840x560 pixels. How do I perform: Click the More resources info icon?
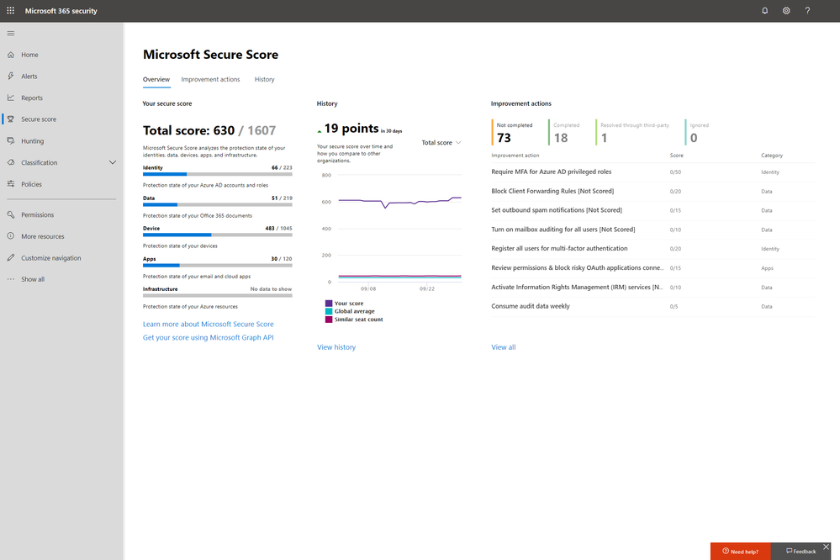pos(11,235)
